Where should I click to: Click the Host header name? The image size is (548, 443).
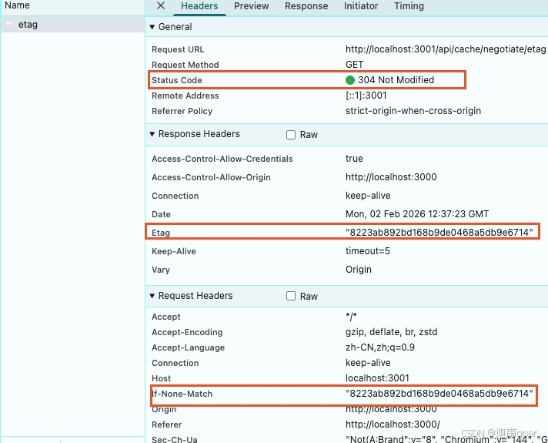161,378
